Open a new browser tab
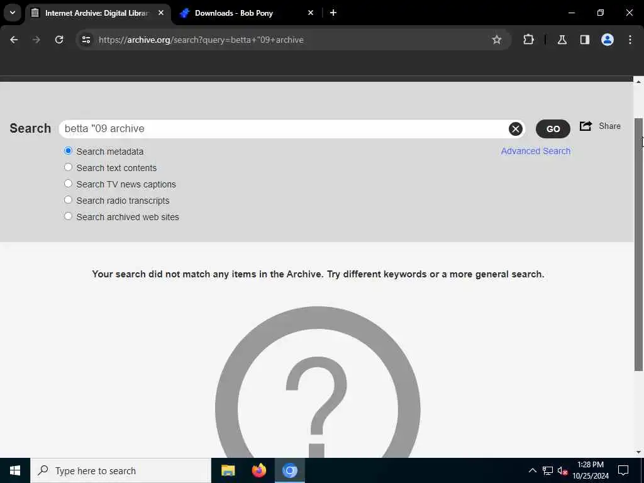The image size is (644, 483). coord(333,13)
